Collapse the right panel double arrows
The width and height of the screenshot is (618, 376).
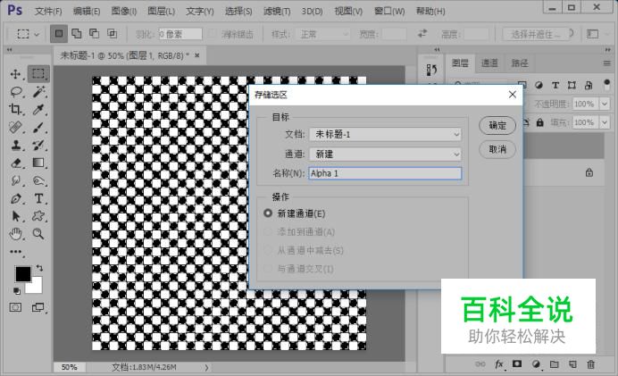tap(607, 50)
